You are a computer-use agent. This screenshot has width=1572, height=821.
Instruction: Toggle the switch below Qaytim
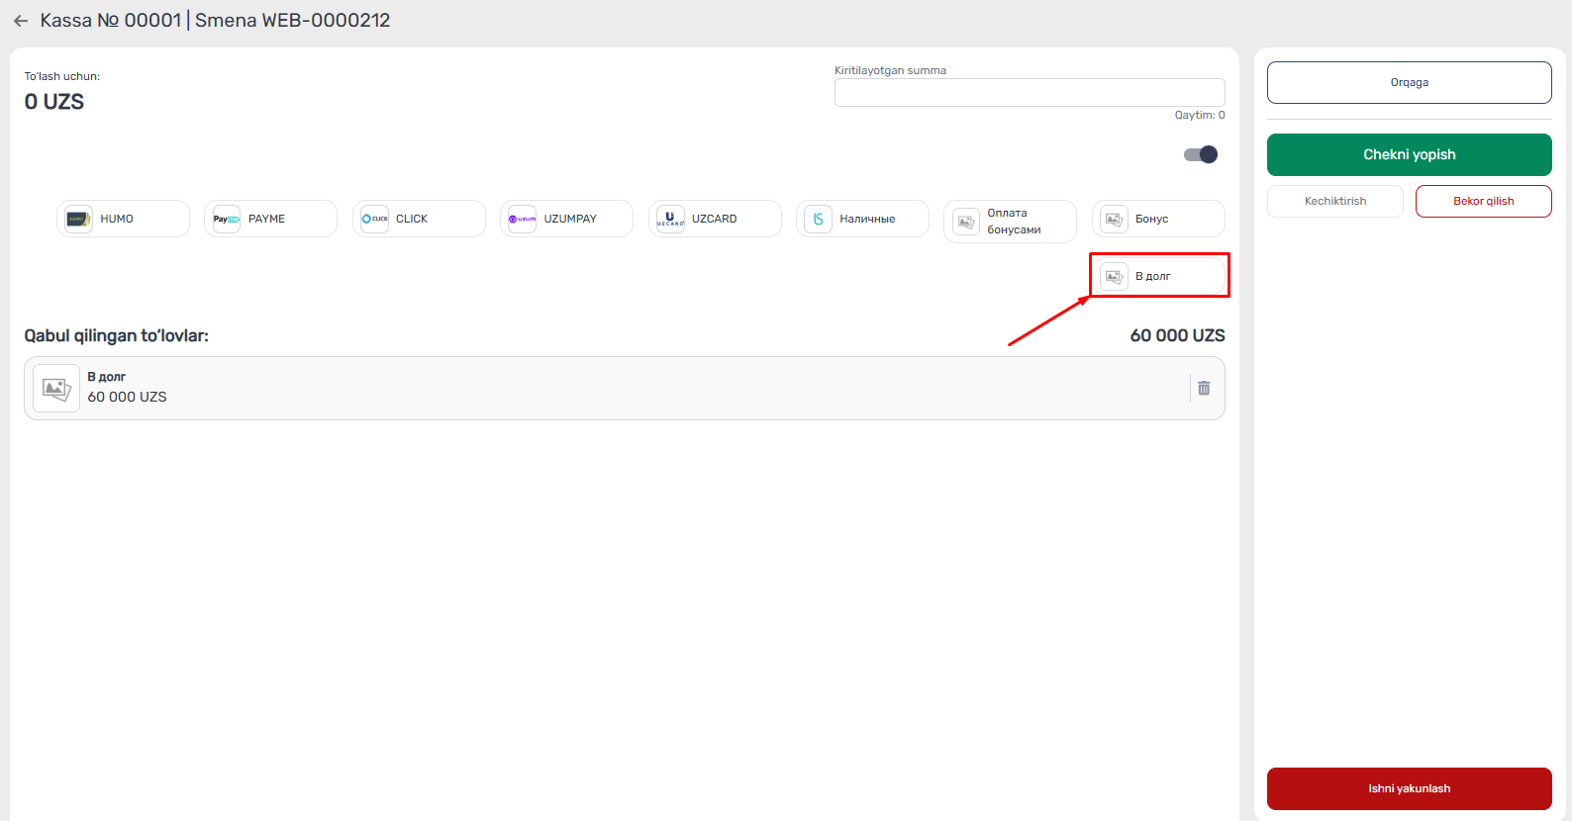click(1201, 154)
